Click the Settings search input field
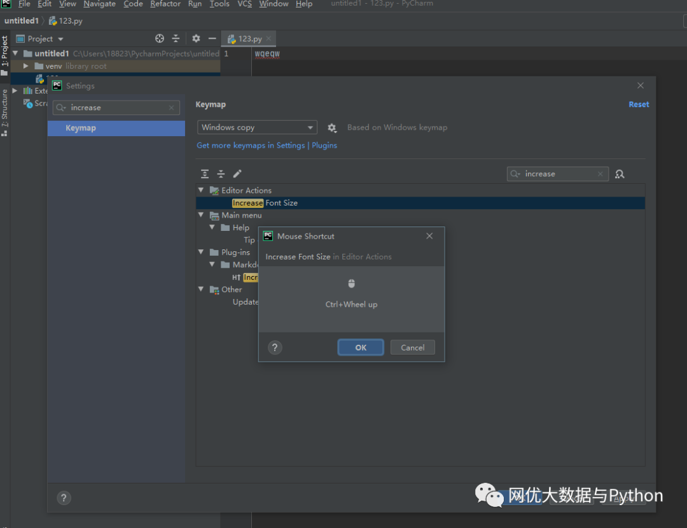This screenshot has width=687, height=528. coord(116,108)
